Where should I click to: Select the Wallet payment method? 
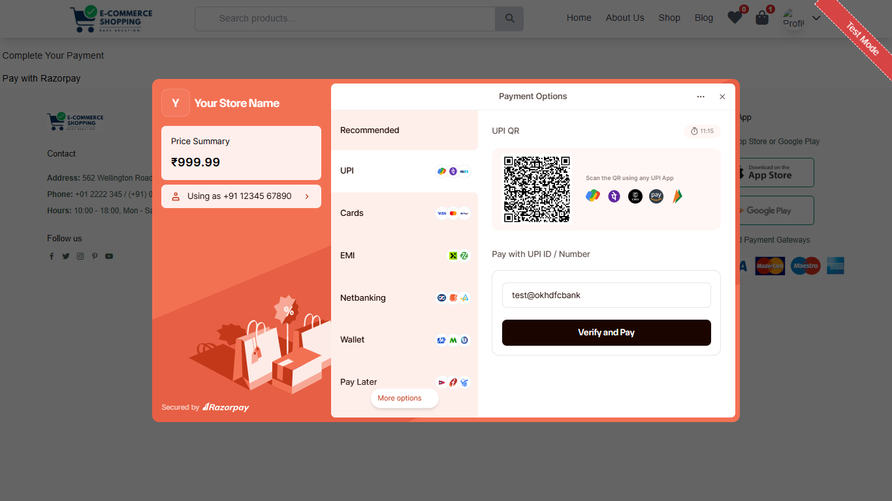tap(404, 340)
